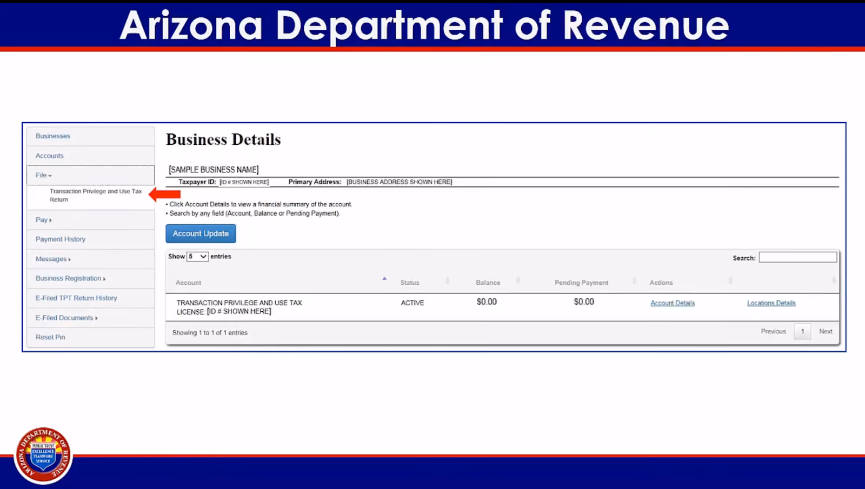Image resolution: width=865 pixels, height=489 pixels.
Task: Click the $0.00 value under Balance
Action: coord(487,302)
